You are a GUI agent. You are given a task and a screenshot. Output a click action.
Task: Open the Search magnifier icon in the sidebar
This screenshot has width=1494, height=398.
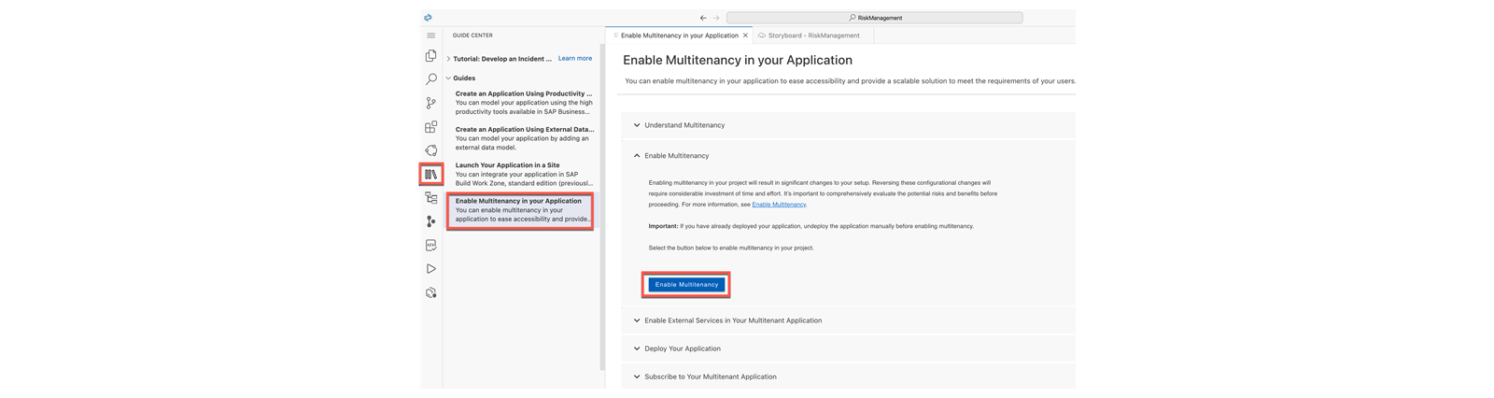pyautogui.click(x=430, y=79)
